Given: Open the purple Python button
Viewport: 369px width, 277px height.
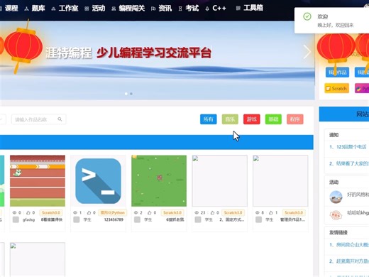Looking at the screenshot, I should tap(362, 88).
